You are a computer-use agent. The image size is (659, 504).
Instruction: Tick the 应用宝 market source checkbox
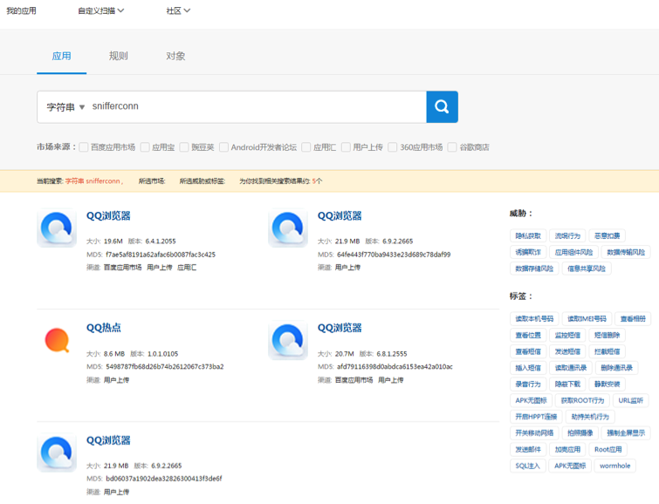point(145,147)
